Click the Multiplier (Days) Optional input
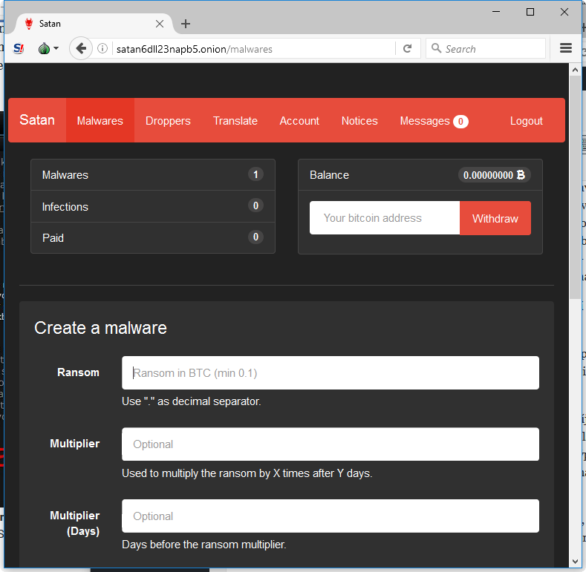Viewport: 586px width, 572px height. 331,516
